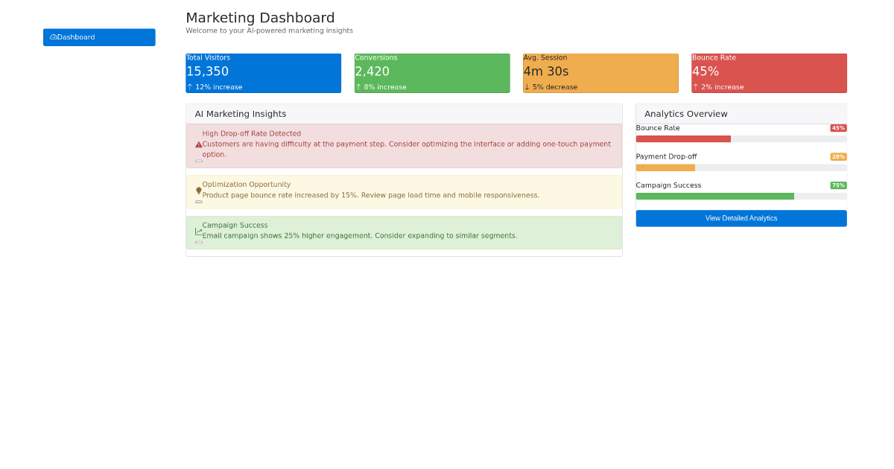Click the down arrow on Avg. Session card
Image resolution: width=894 pixels, height=469 pixels.
[x=527, y=86]
